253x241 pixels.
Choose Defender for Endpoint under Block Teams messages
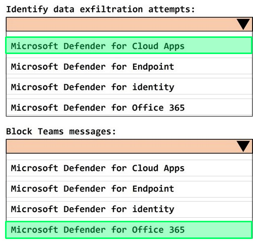(x=129, y=188)
